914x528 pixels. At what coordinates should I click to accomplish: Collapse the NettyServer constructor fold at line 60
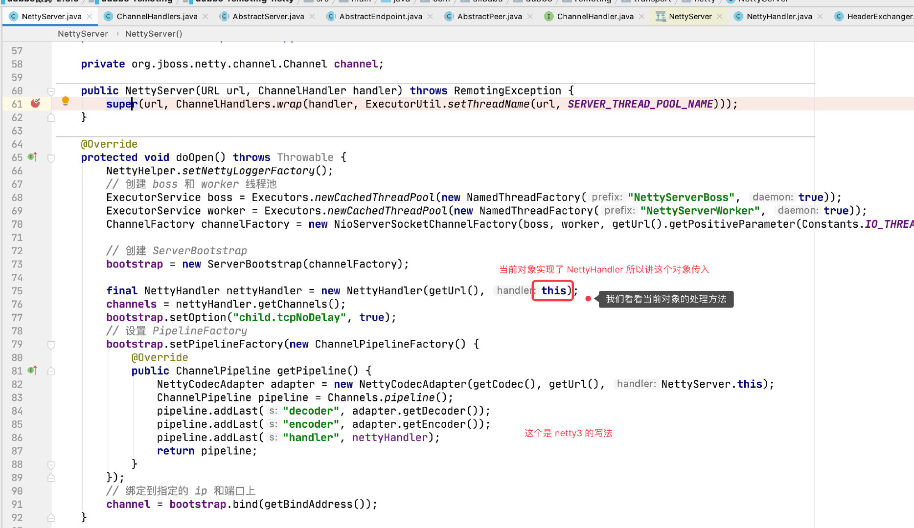pos(51,91)
